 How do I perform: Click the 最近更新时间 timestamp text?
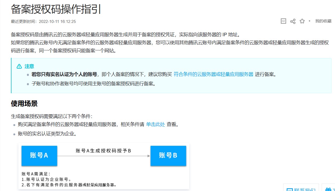[x=43, y=22]
